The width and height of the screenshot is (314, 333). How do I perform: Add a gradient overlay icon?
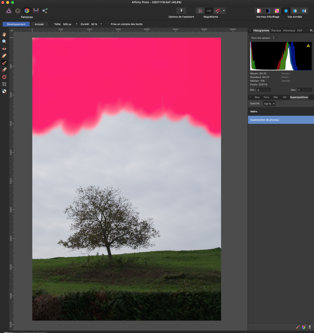coord(304,327)
